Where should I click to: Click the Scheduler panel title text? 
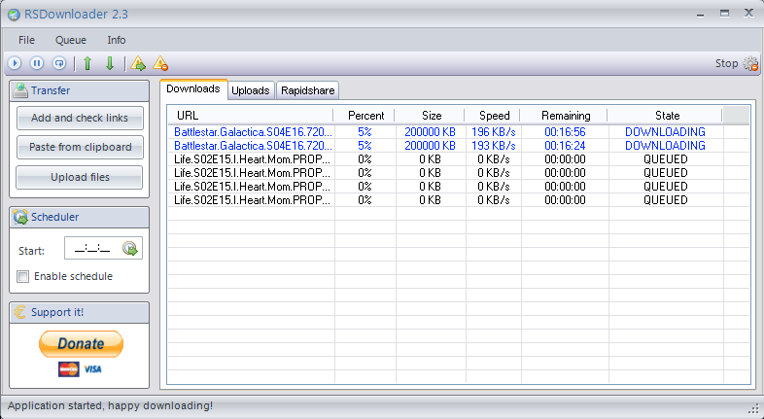(x=55, y=217)
